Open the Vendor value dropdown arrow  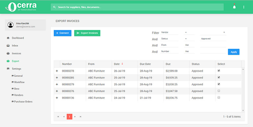coord(224,33)
